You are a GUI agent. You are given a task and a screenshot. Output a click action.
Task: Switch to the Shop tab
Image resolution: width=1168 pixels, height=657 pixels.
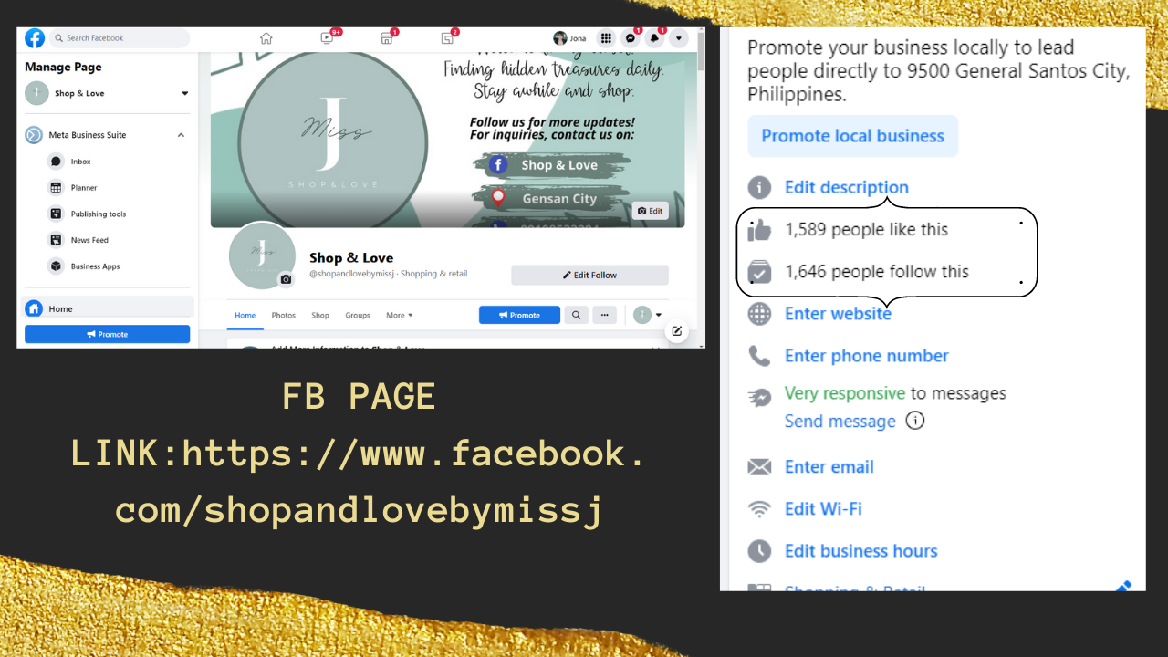click(320, 316)
